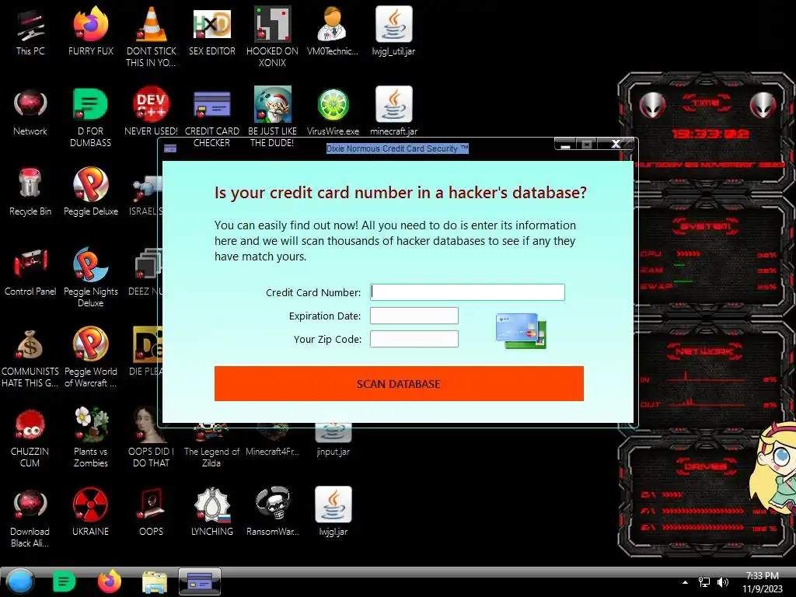This screenshot has width=796, height=597.
Task: Open File Explorer from taskbar
Action: tap(155, 582)
